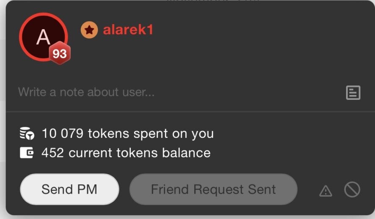Select the '10 079 tokens spent on you' text
375x219 pixels.
(x=128, y=133)
